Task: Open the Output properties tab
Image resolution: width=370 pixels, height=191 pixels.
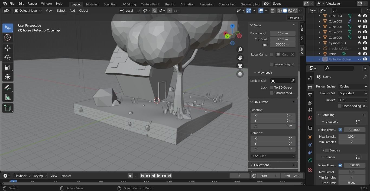Action: (310, 95)
